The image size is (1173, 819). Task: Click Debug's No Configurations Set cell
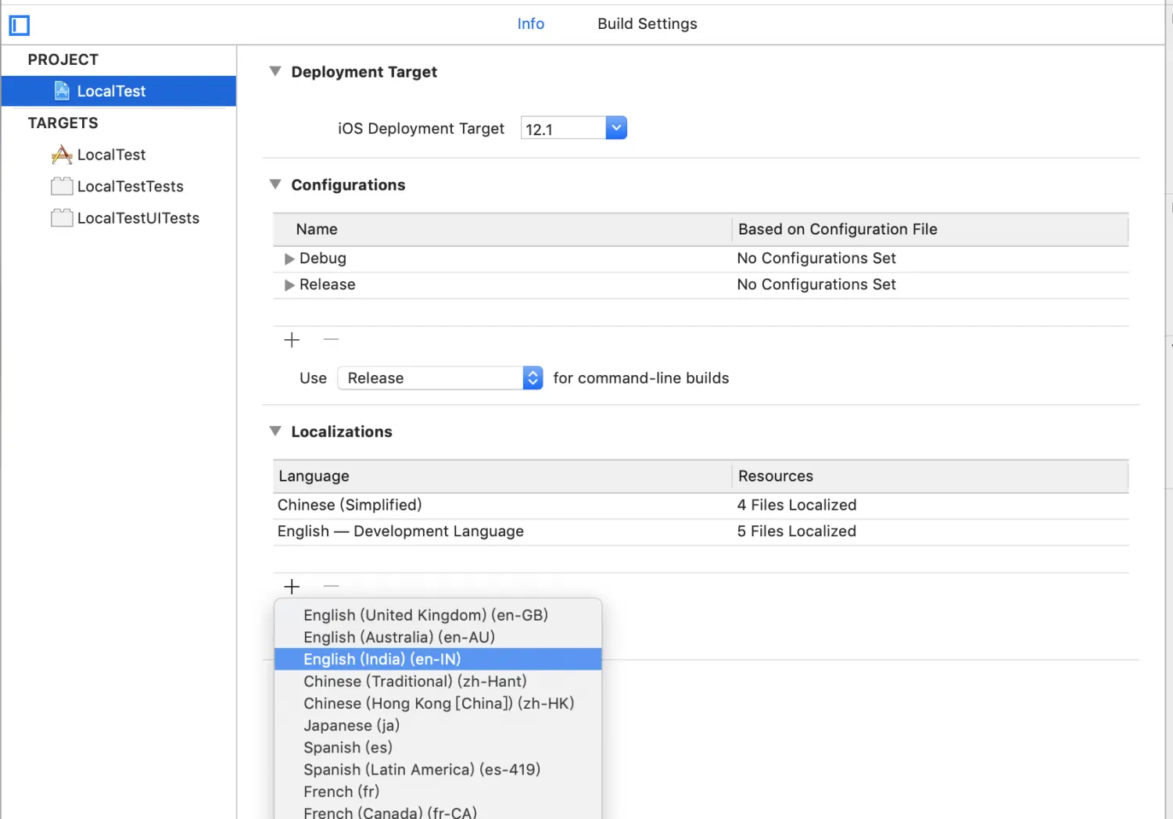pyautogui.click(x=816, y=259)
